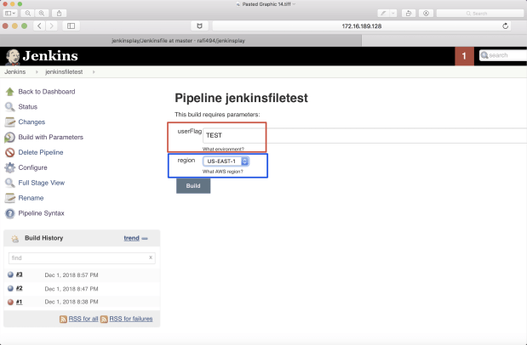Viewport: 527px width, 345px height.
Task: Click the Safari back arrow
Action: 39,25
